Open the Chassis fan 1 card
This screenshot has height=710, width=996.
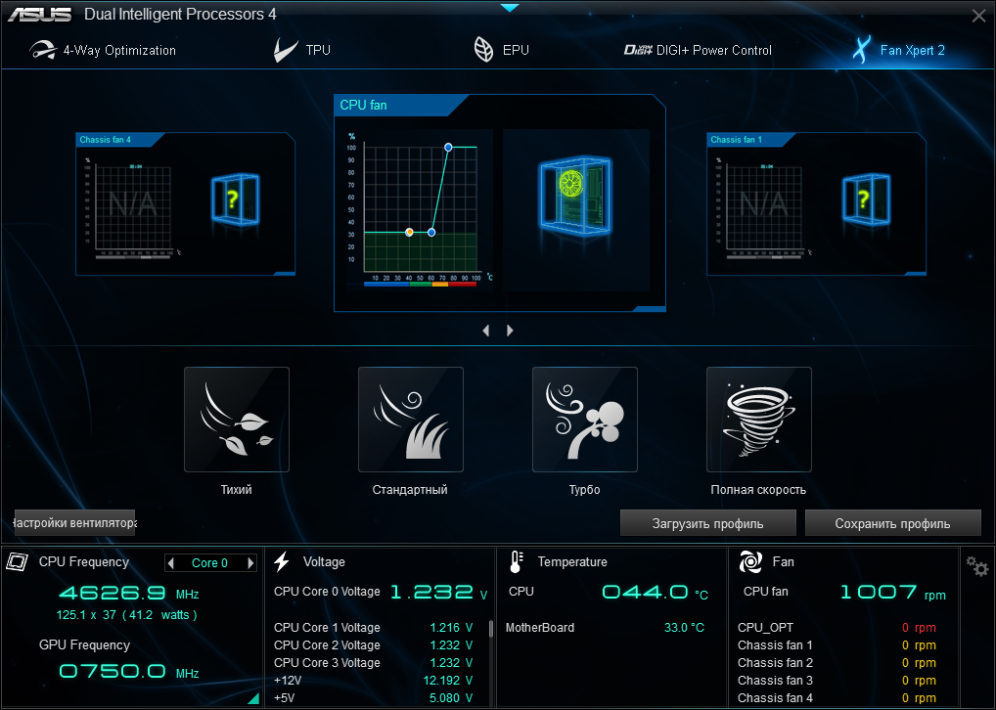point(816,203)
